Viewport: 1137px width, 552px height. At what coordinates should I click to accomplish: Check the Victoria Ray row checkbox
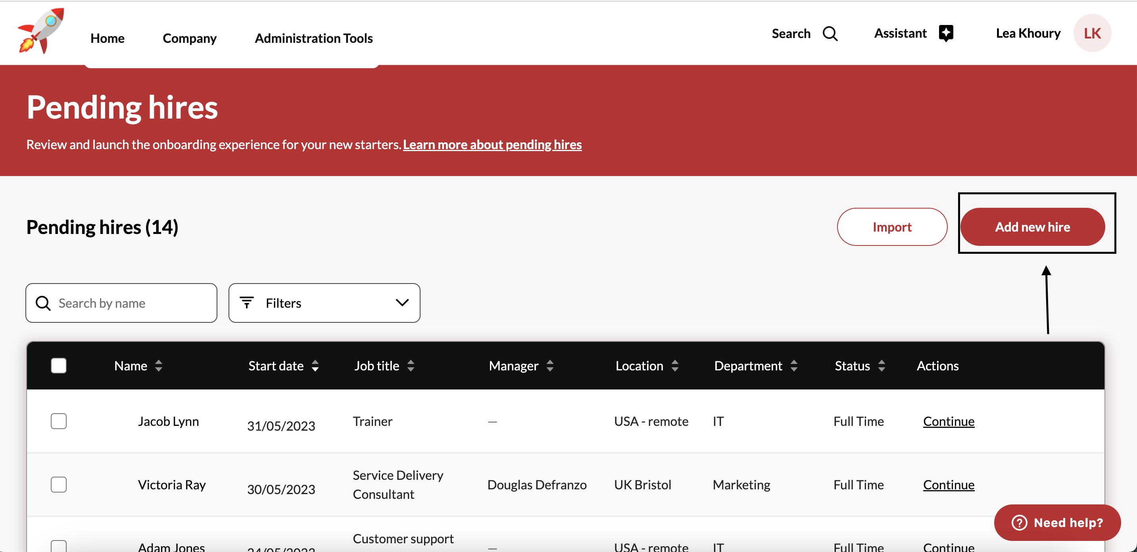59,485
